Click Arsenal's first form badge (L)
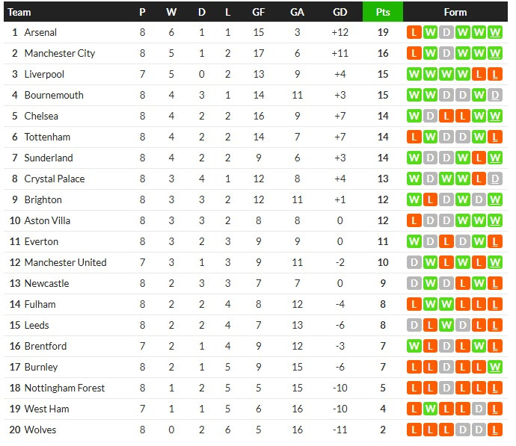 pyautogui.click(x=414, y=33)
